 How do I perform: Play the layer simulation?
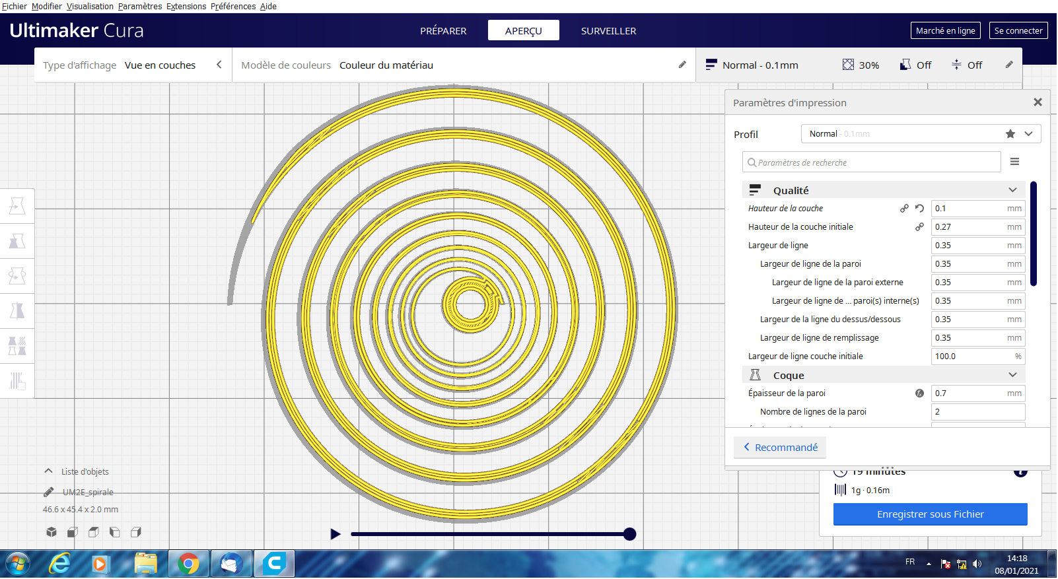click(335, 534)
